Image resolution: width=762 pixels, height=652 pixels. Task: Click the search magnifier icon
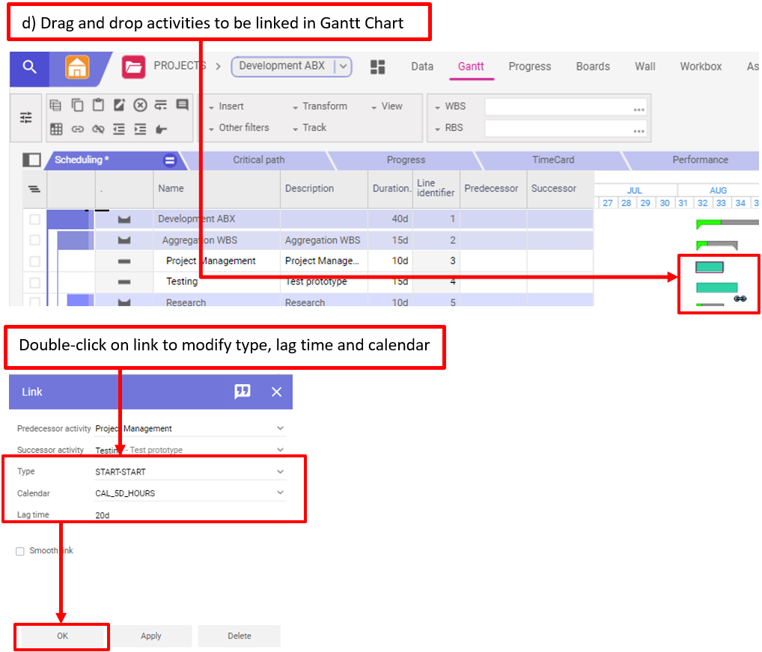tap(29, 67)
